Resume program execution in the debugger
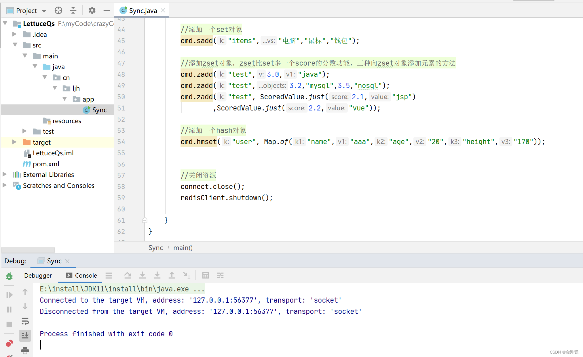The width and height of the screenshot is (583, 357). click(9, 295)
